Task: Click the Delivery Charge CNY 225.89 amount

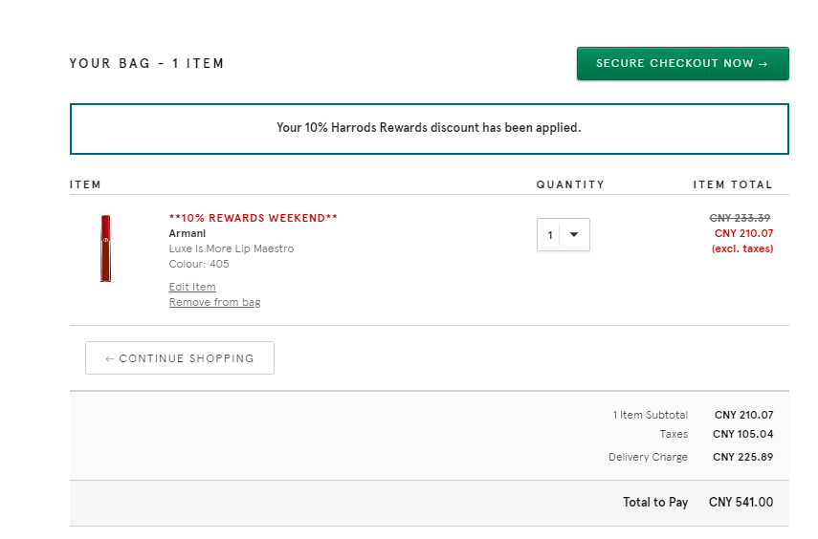Action: (742, 457)
